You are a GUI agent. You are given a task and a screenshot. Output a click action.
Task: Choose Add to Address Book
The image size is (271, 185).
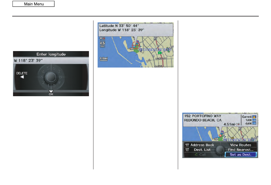click(200, 145)
